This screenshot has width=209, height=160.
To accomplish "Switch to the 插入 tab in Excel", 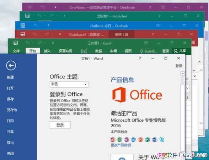I will point(48,51).
